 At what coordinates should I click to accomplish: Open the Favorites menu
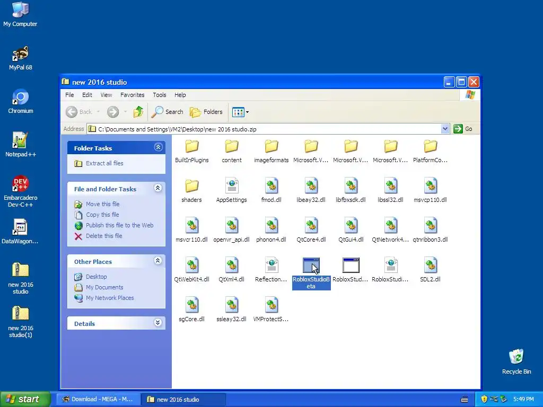(132, 95)
